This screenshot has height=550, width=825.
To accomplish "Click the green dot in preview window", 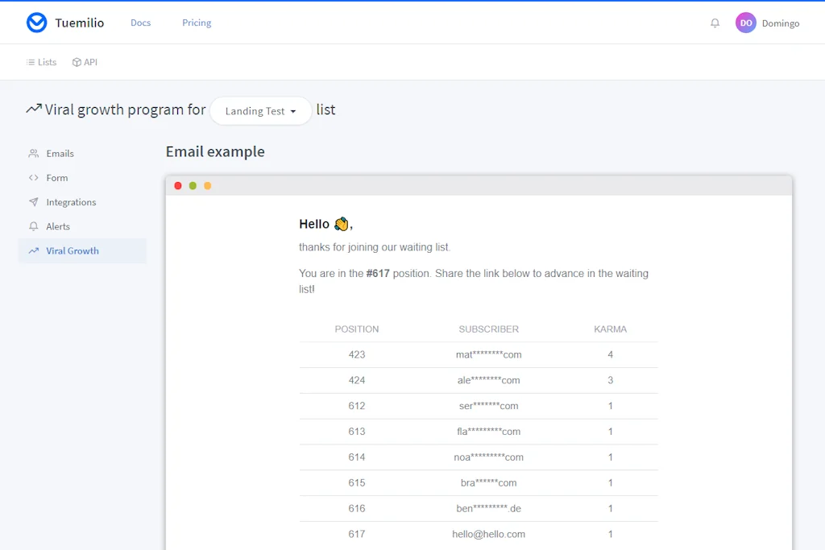I will pyautogui.click(x=193, y=186).
